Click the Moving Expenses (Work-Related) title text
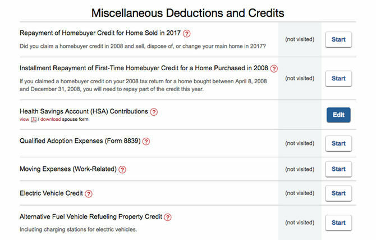Image resolution: width=376 pixels, height=240 pixels. tap(68, 169)
